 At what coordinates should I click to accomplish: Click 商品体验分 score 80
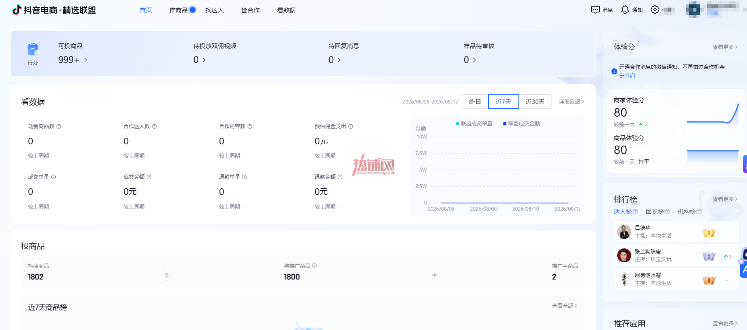620,150
